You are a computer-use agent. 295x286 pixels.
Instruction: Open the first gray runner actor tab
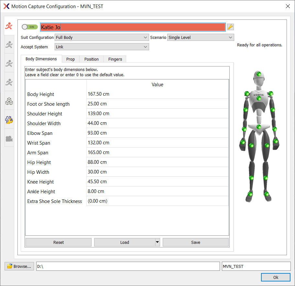9,45
